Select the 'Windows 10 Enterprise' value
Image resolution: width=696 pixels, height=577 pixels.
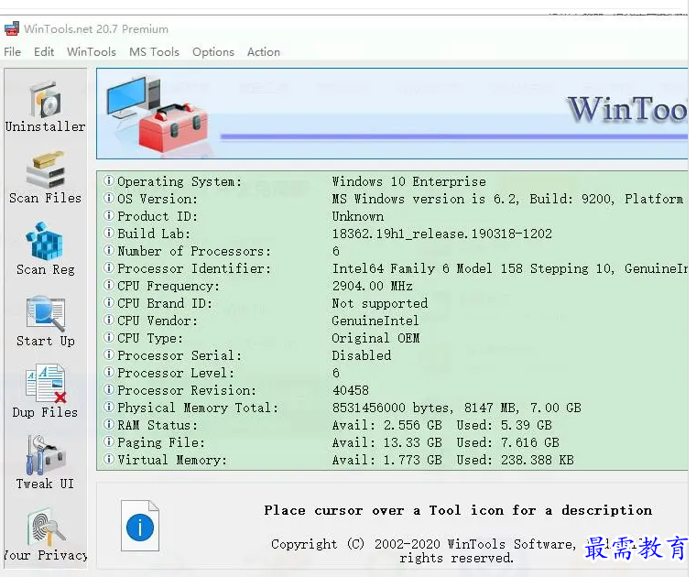[408, 181]
